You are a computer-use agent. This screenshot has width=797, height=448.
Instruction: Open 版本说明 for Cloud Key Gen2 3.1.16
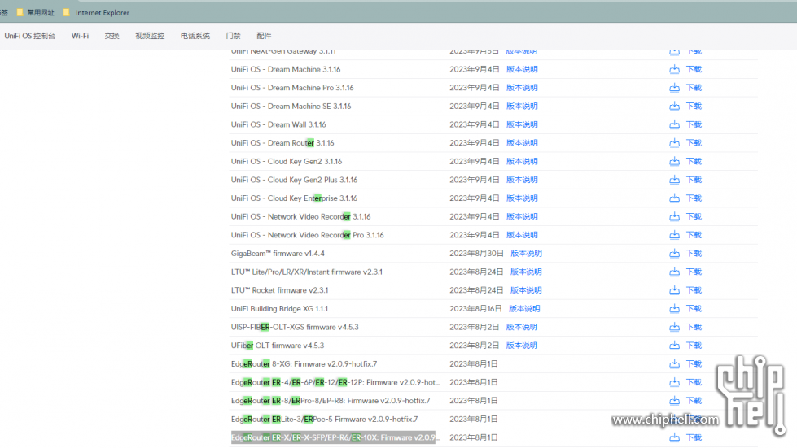pos(522,161)
